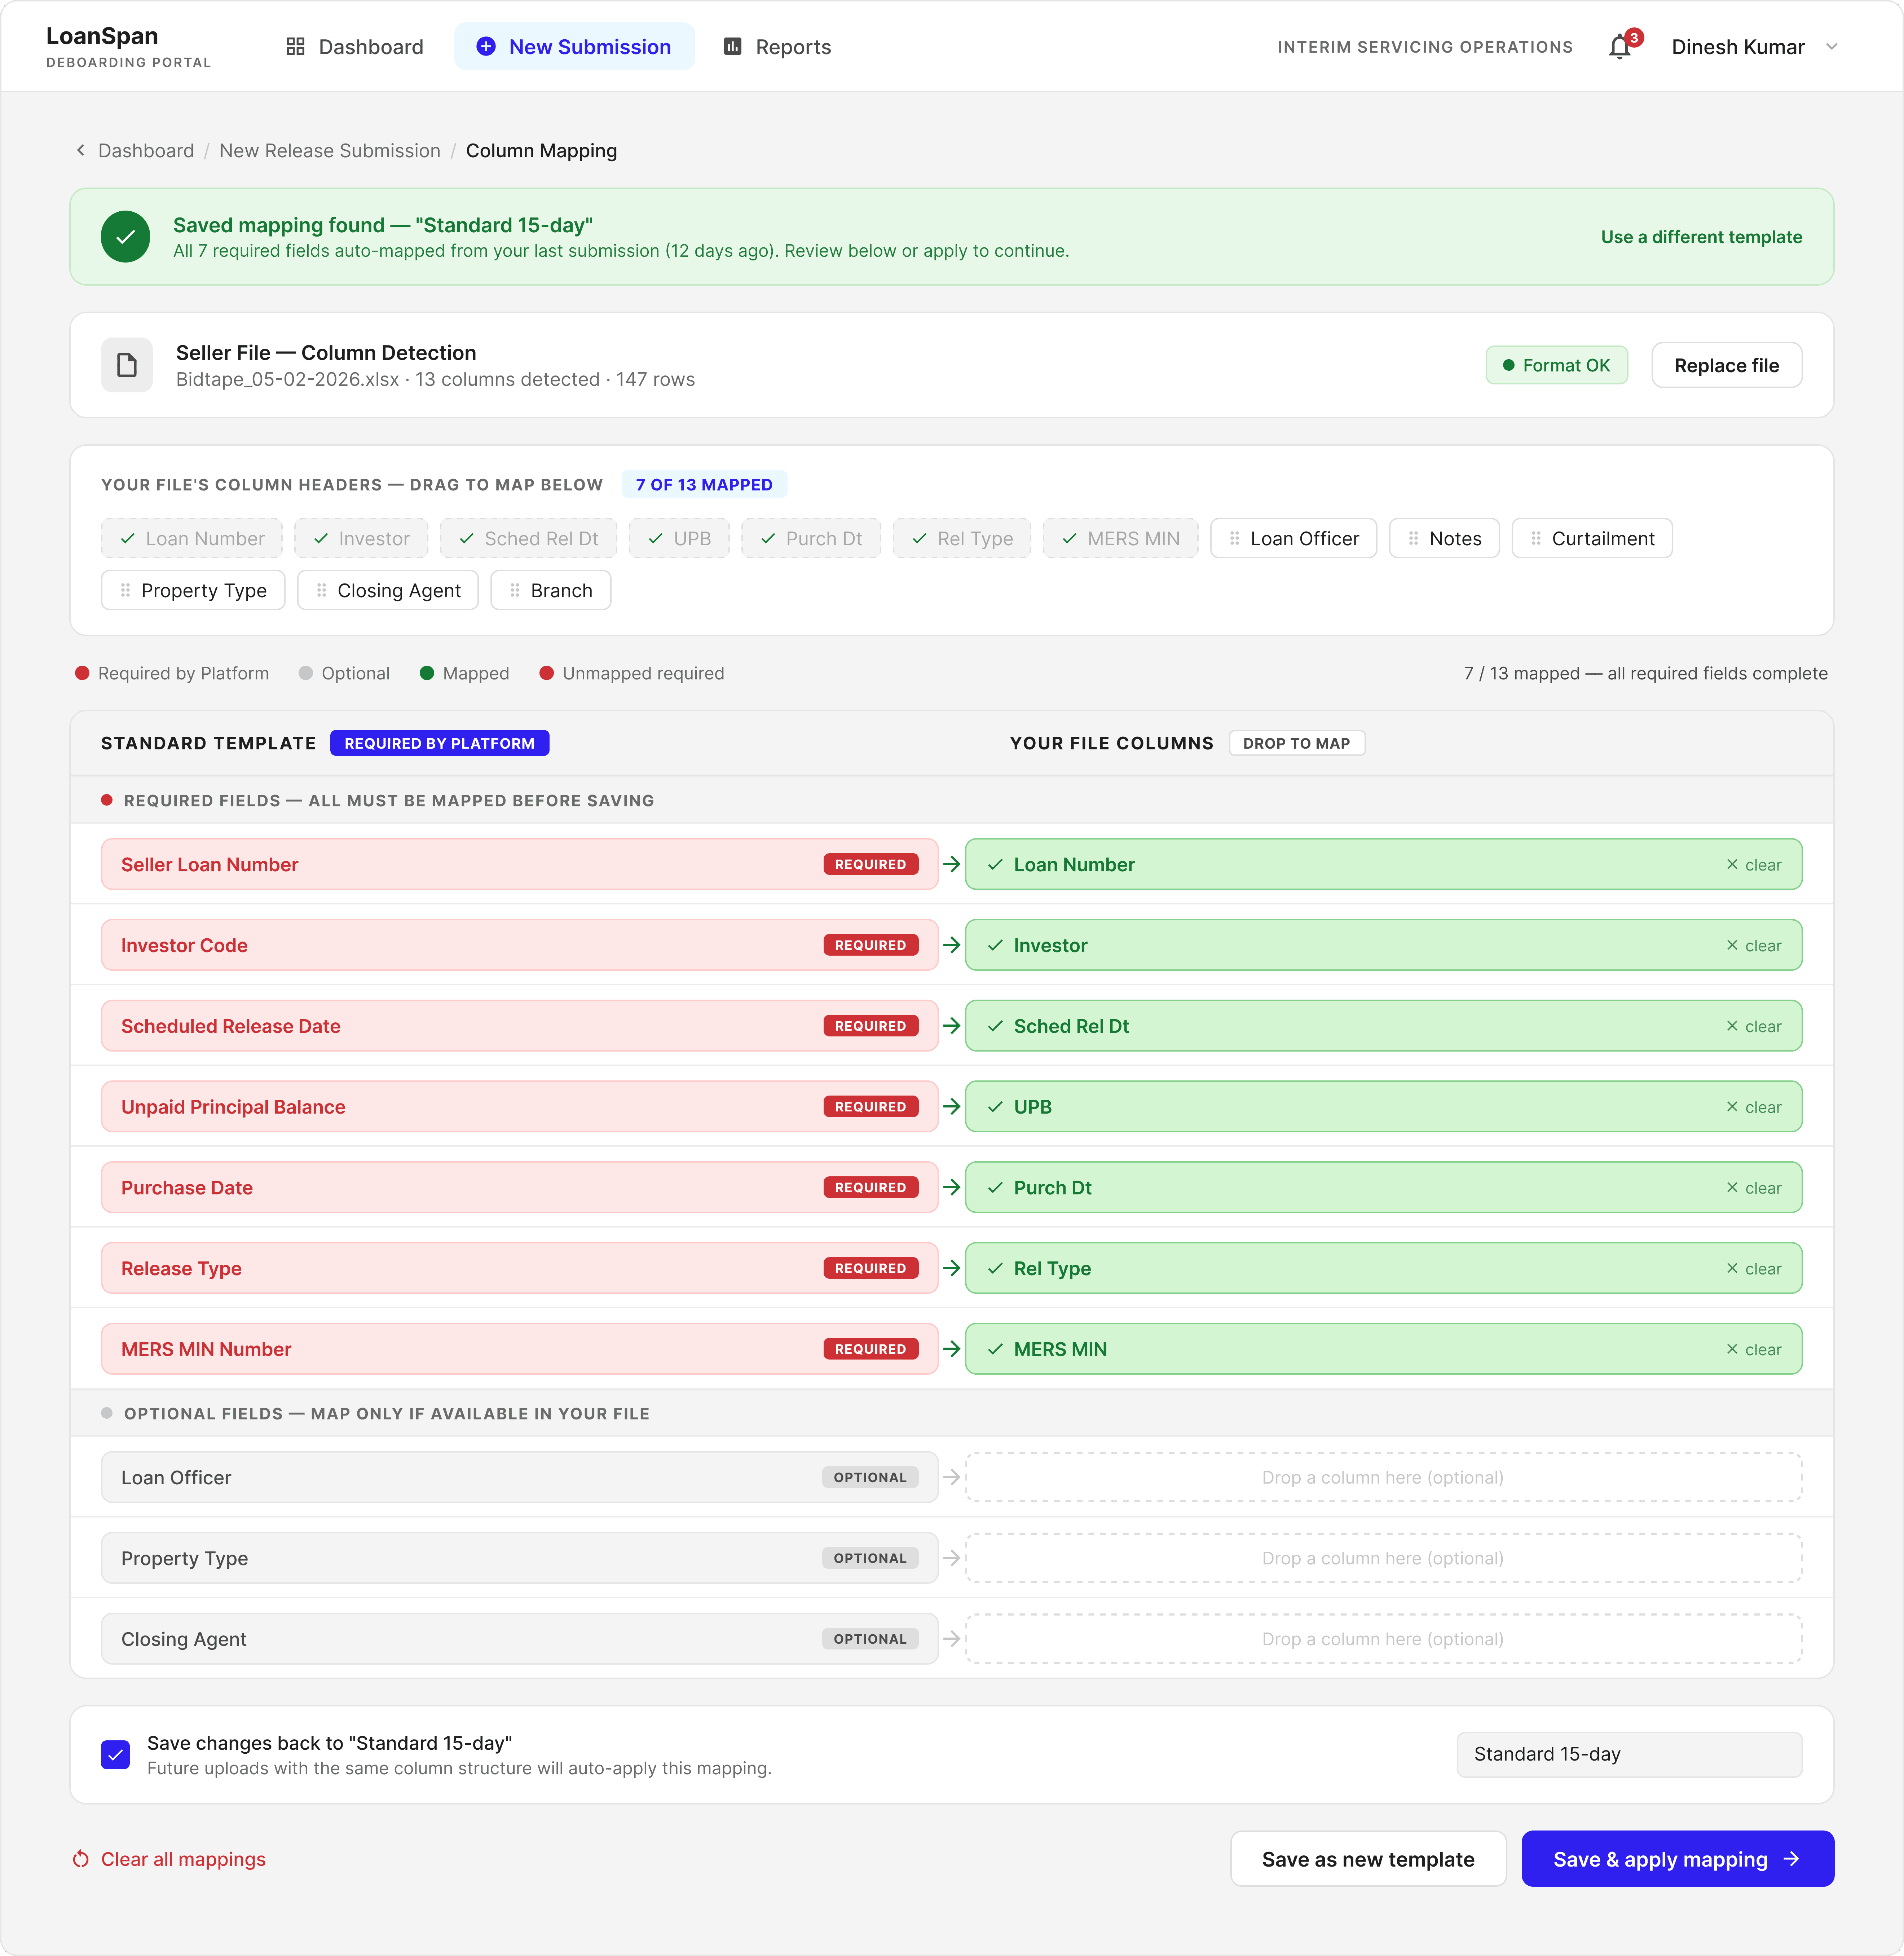Viewport: 1904px width, 1956px height.
Task: Clear the UPB mapping
Action: [x=1754, y=1108]
